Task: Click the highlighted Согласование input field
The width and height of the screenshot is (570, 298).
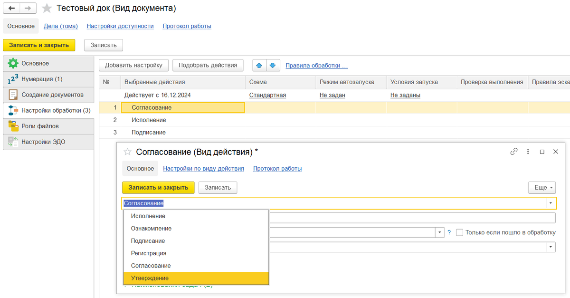Action: click(x=334, y=203)
